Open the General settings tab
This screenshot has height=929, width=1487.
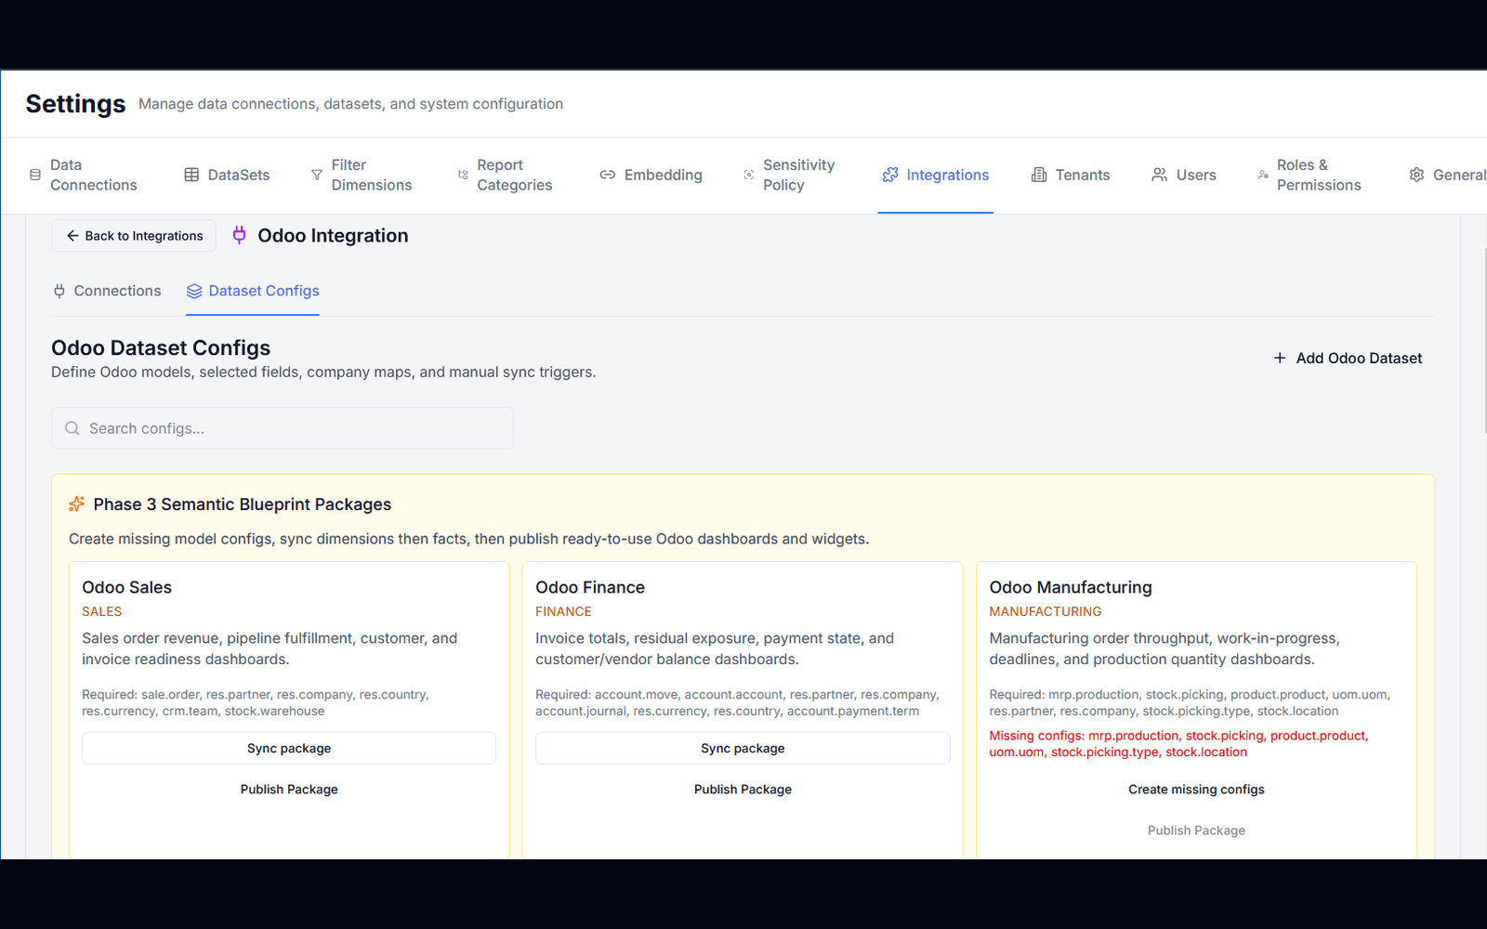[1448, 175]
